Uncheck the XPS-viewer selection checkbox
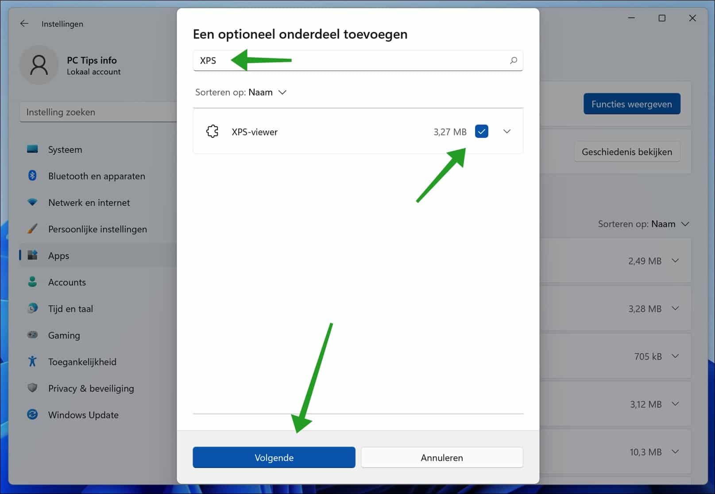715x494 pixels. (481, 131)
